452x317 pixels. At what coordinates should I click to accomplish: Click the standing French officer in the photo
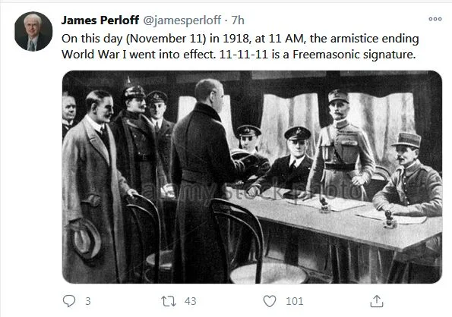341,146
